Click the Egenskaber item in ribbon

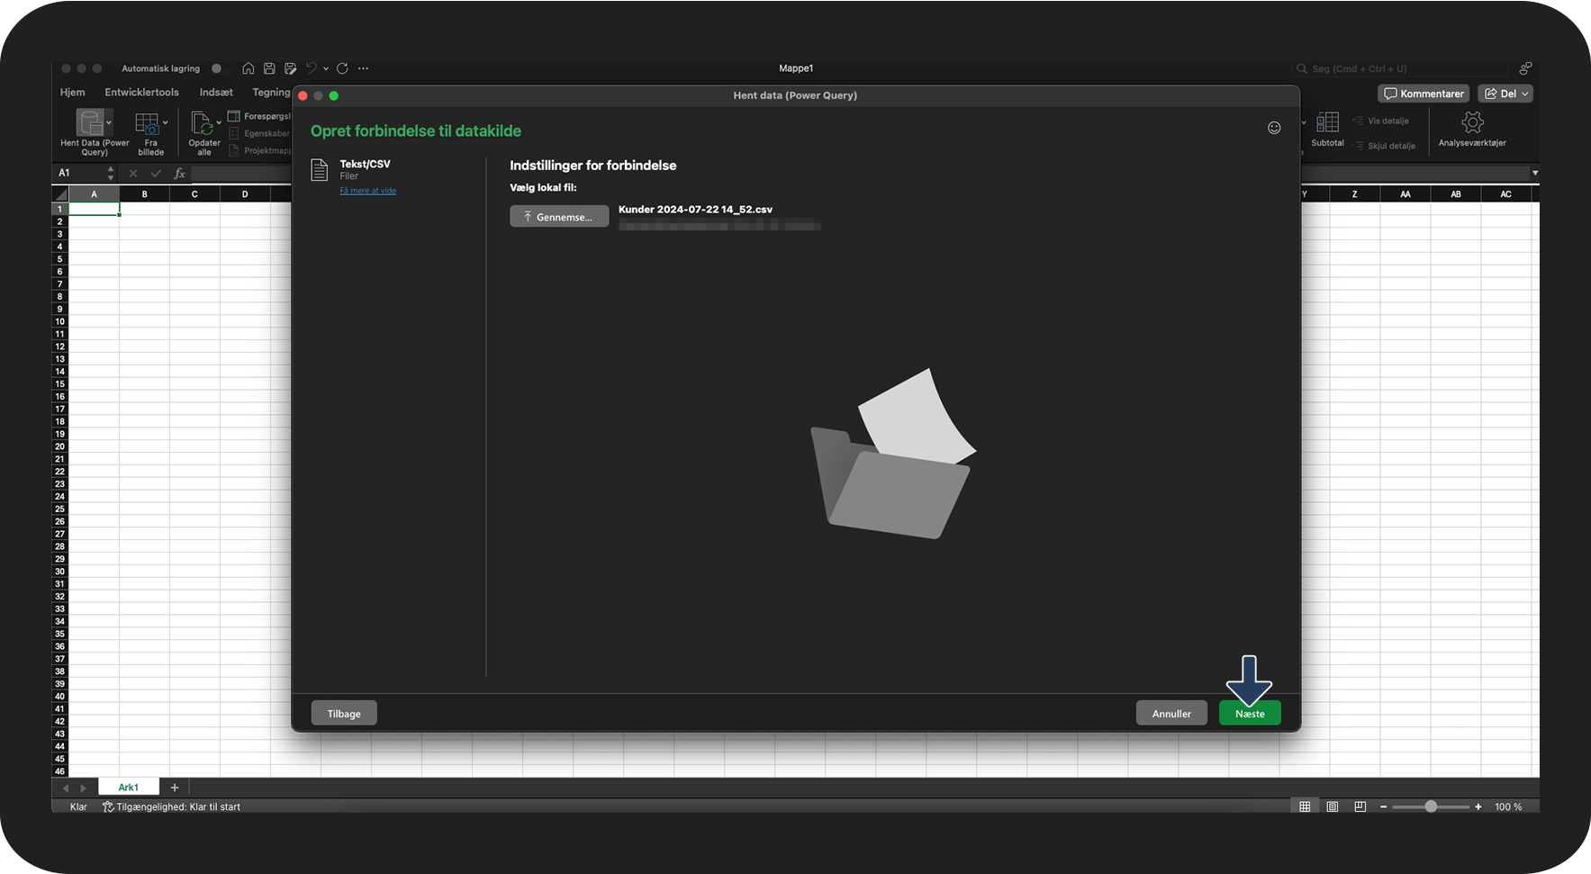260,133
